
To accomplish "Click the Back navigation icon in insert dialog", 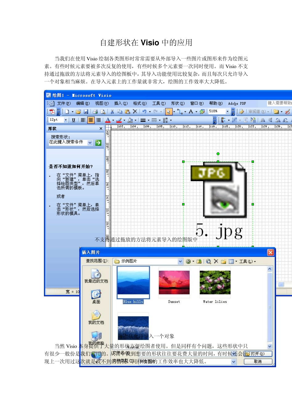I will 188,262.
